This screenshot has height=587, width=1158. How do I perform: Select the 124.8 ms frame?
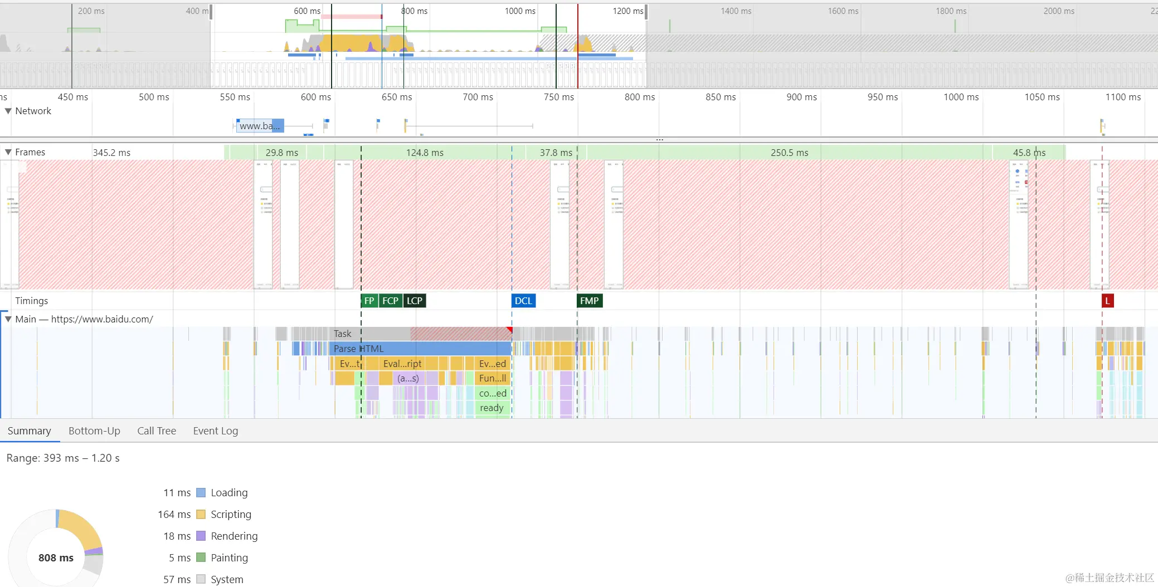(425, 152)
